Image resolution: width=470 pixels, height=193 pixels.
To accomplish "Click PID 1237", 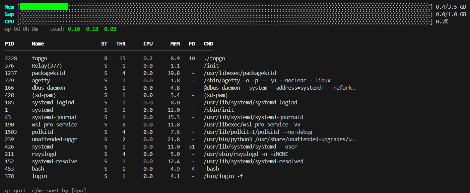I will coord(11,73).
